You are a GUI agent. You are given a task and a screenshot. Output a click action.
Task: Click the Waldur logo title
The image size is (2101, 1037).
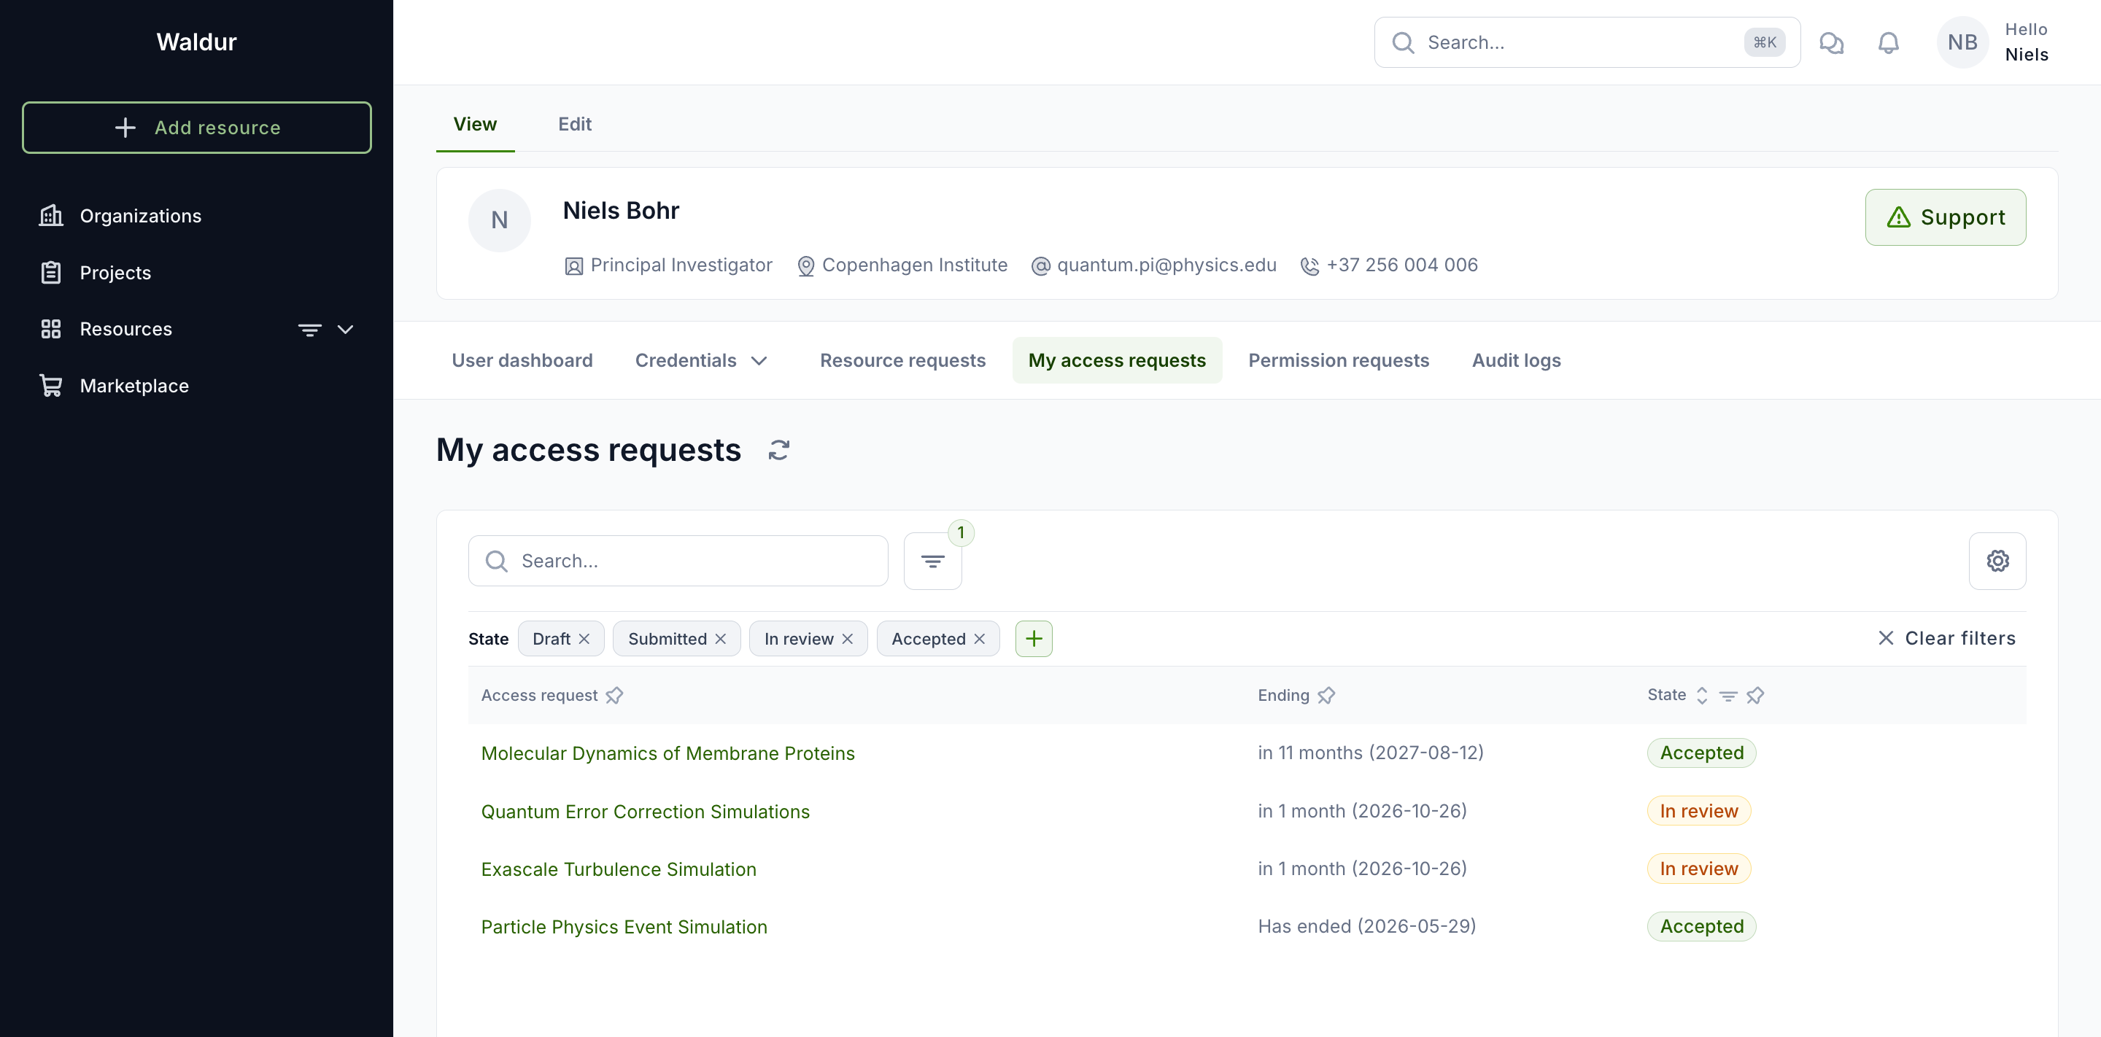pos(196,42)
